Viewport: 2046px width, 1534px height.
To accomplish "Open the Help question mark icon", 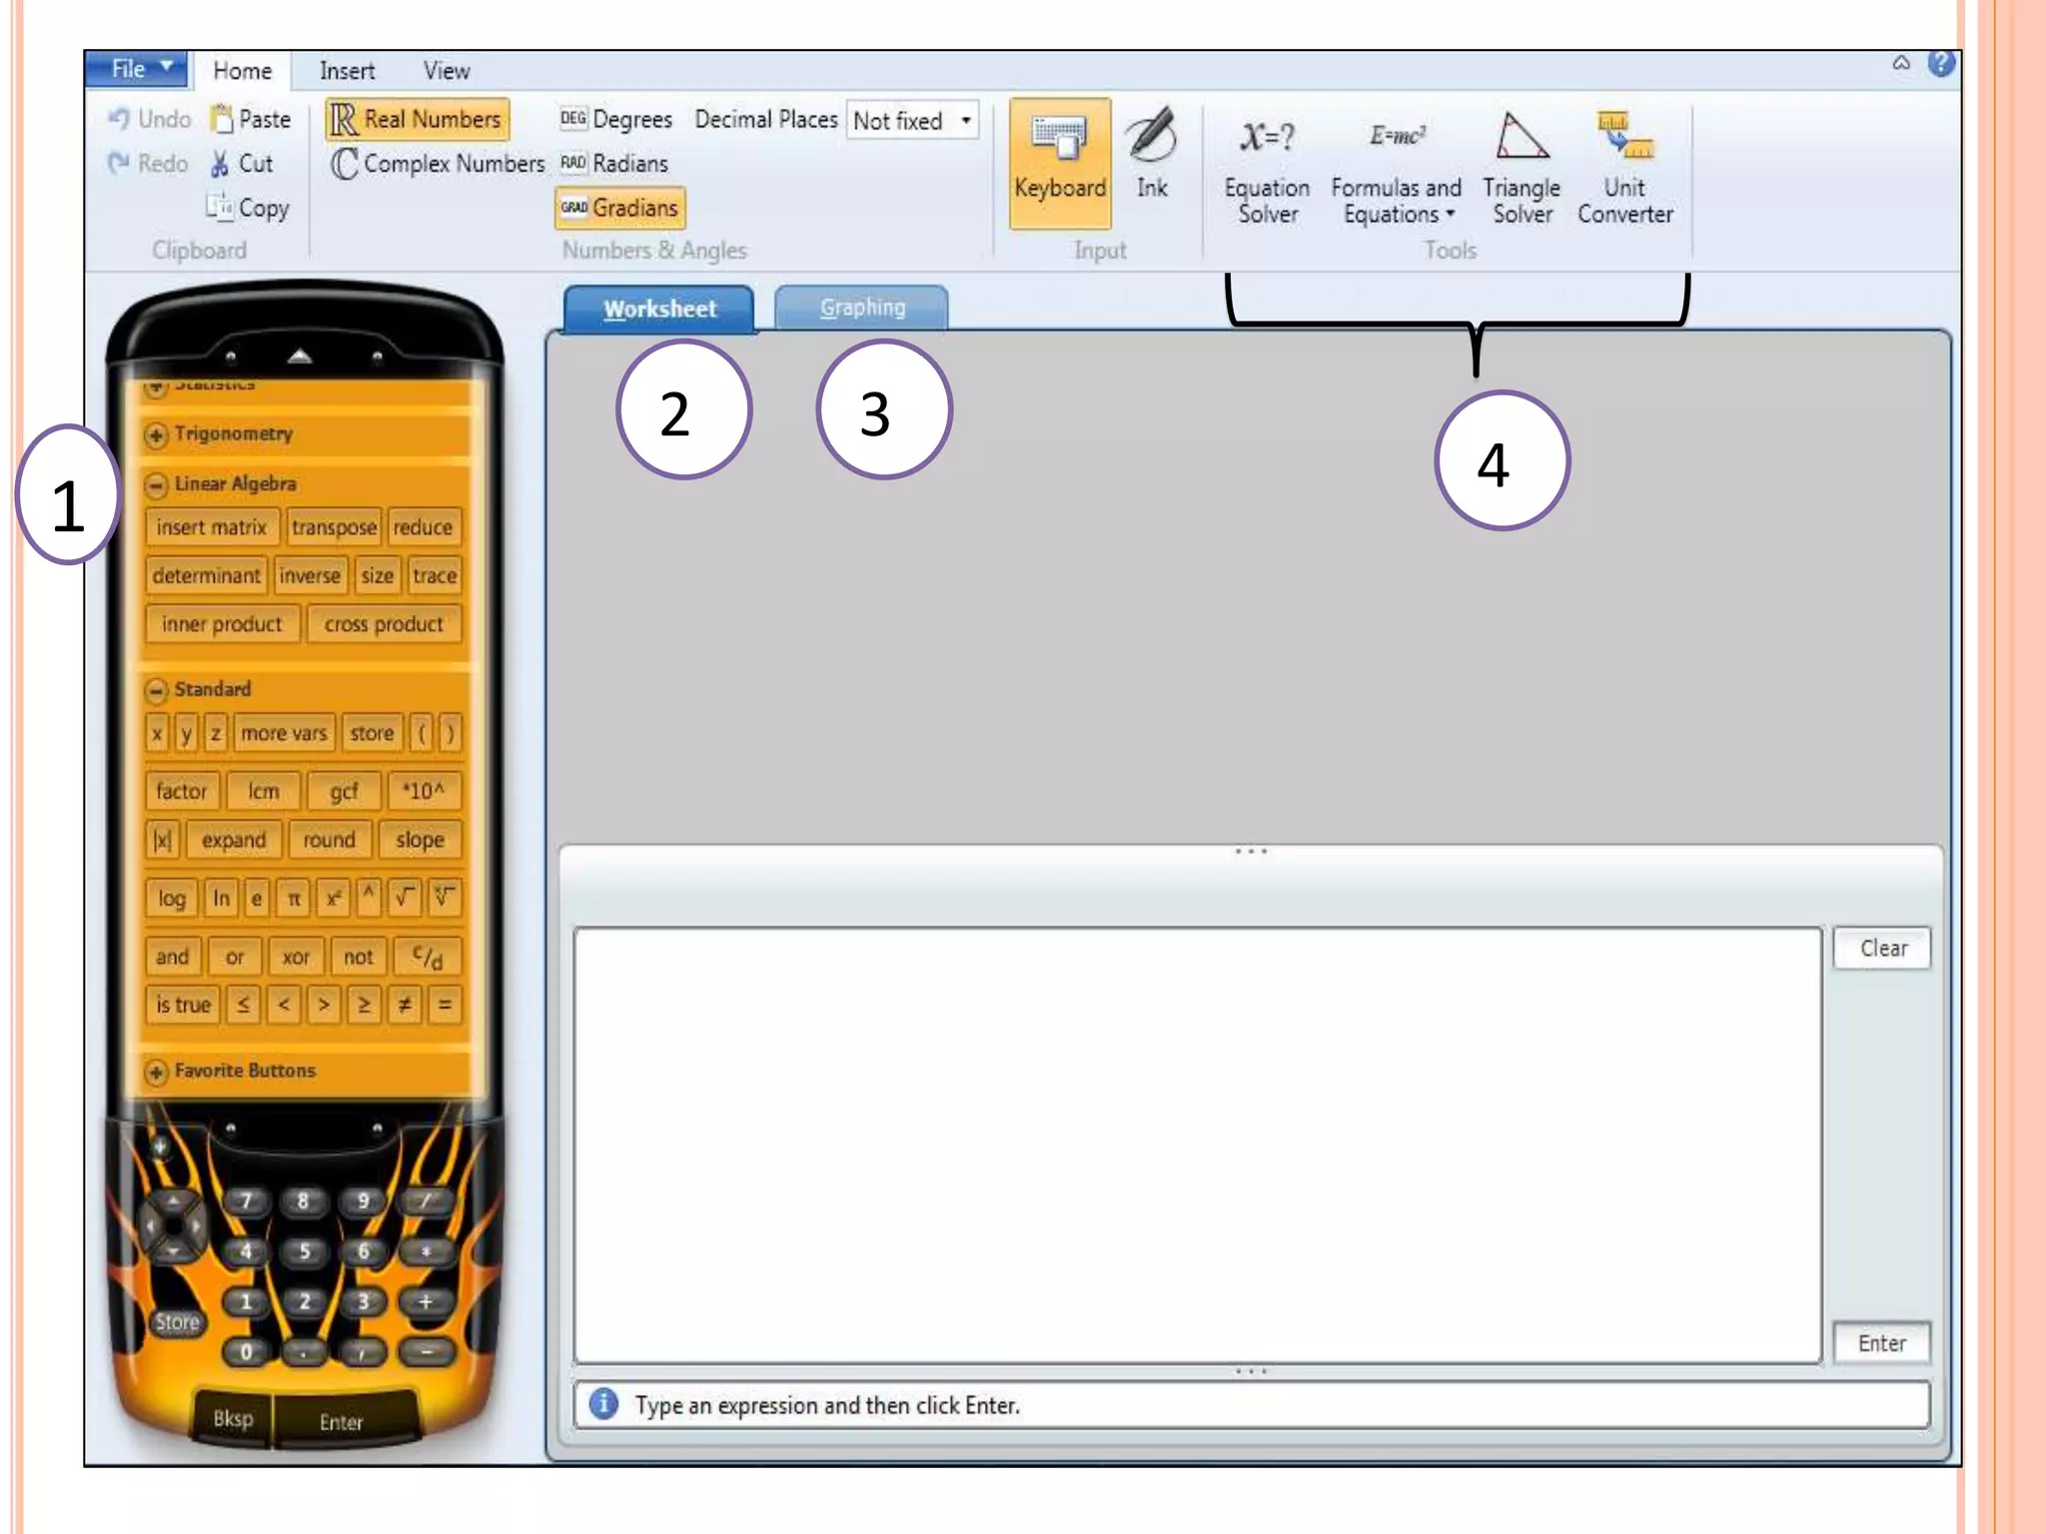I will point(1940,65).
